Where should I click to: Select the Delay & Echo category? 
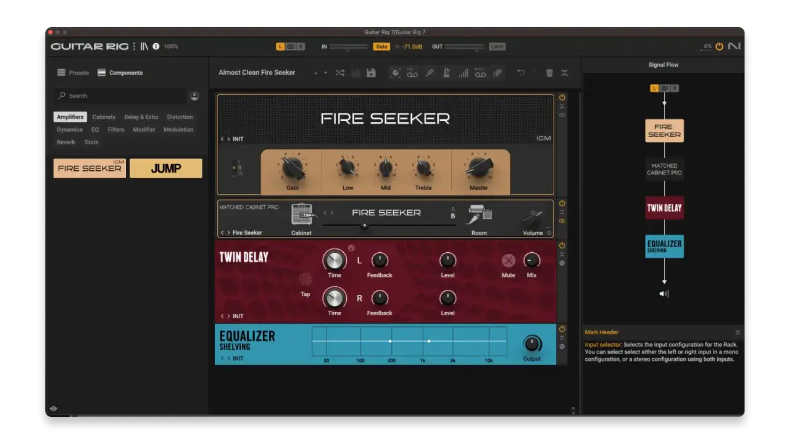pyautogui.click(x=141, y=117)
